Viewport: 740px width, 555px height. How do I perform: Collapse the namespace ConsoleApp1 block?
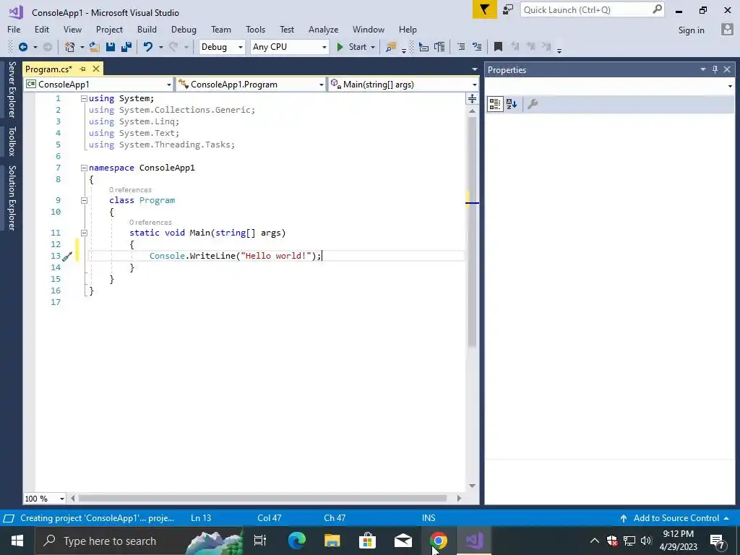84,168
